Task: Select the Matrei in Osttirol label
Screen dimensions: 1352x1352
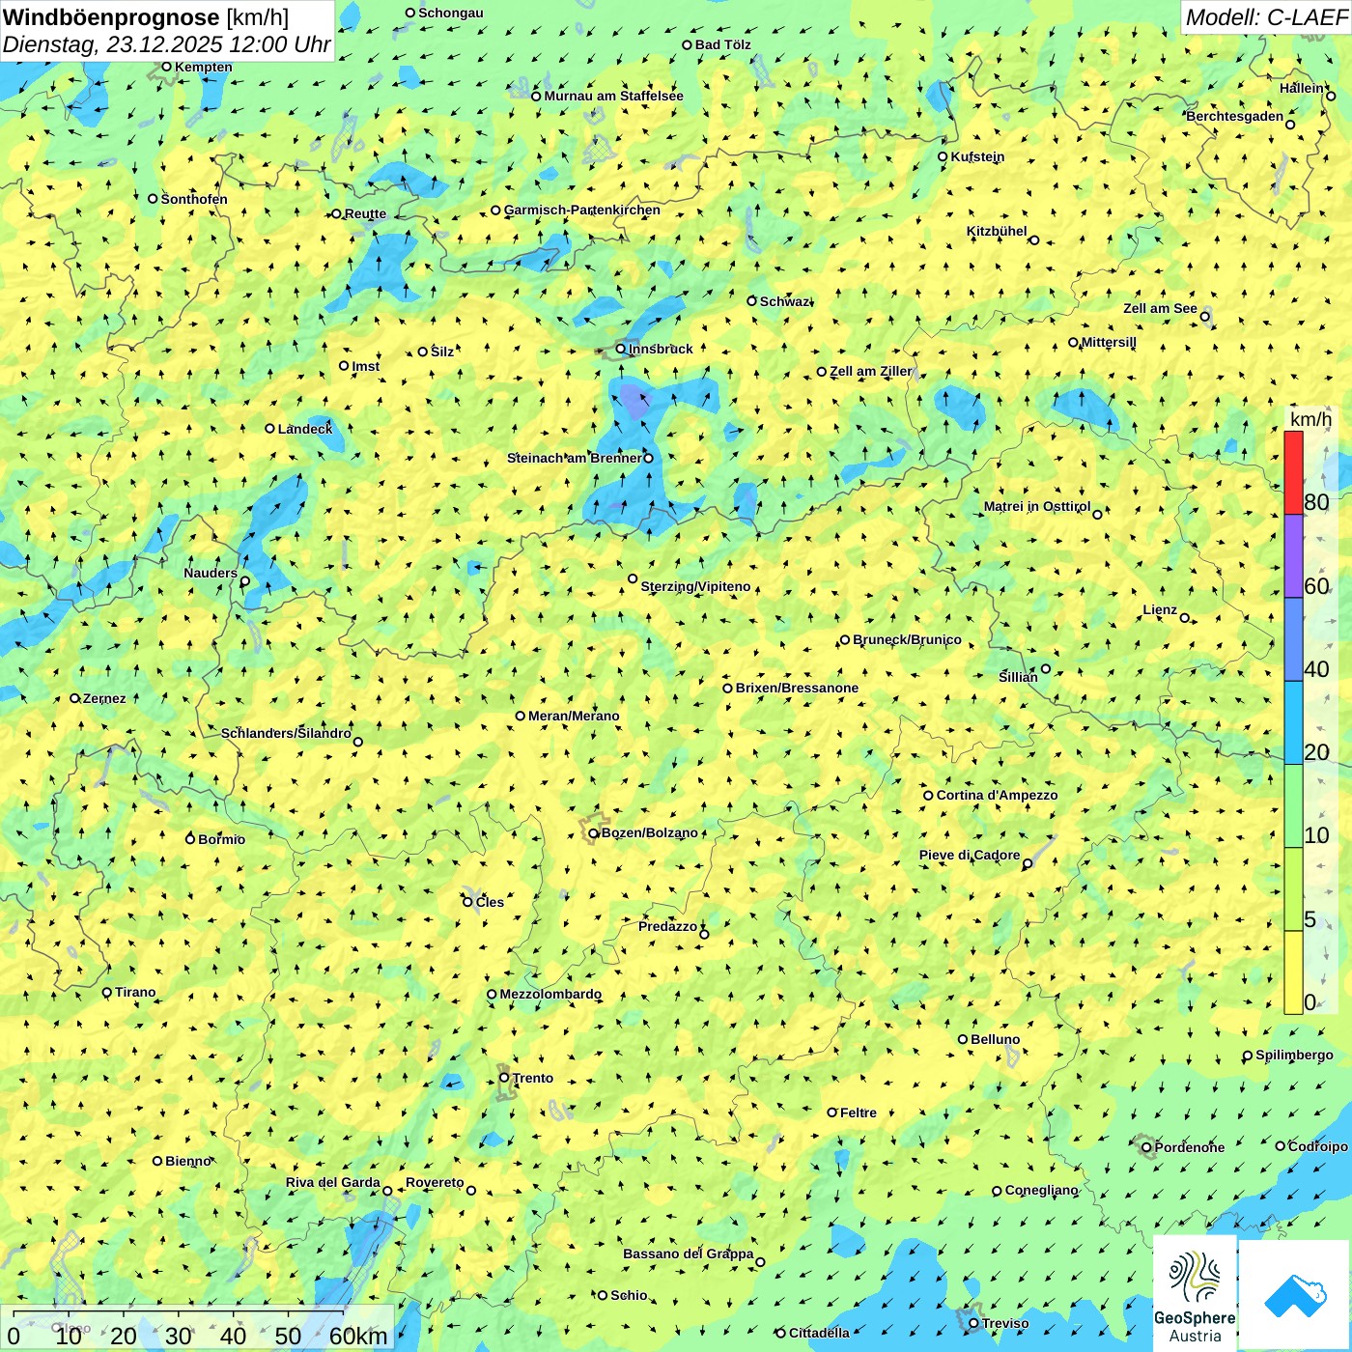Action: click(x=1036, y=506)
